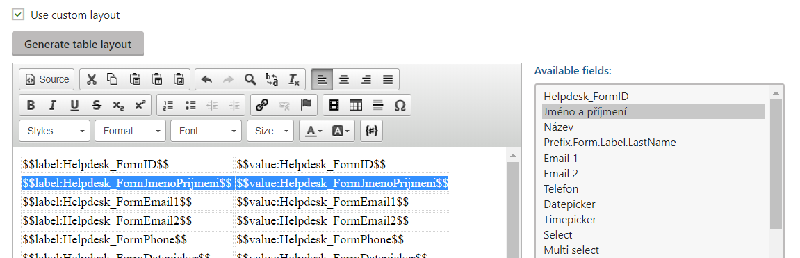Apply Italic formatting
The height and width of the screenshot is (258, 800).
pyautogui.click(x=52, y=105)
